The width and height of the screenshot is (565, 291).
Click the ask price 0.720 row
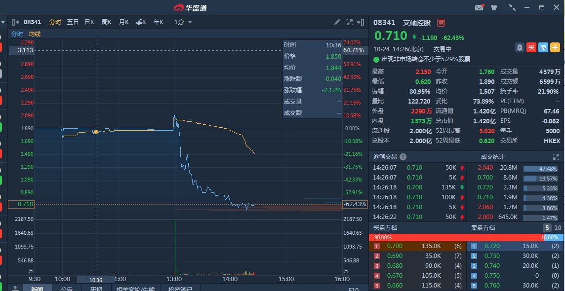515,246
